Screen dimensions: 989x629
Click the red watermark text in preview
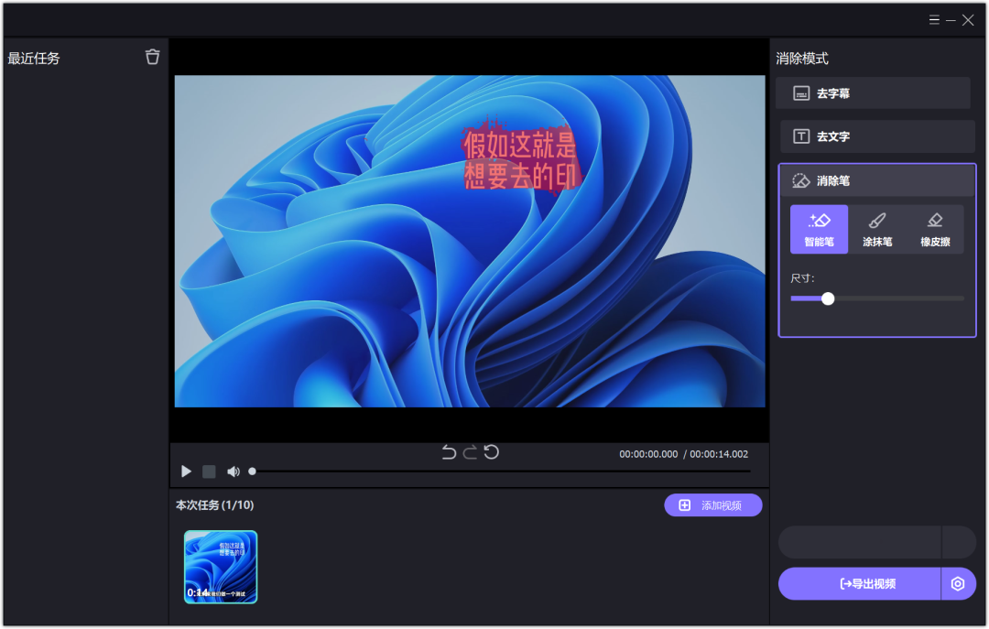pyautogui.click(x=520, y=161)
